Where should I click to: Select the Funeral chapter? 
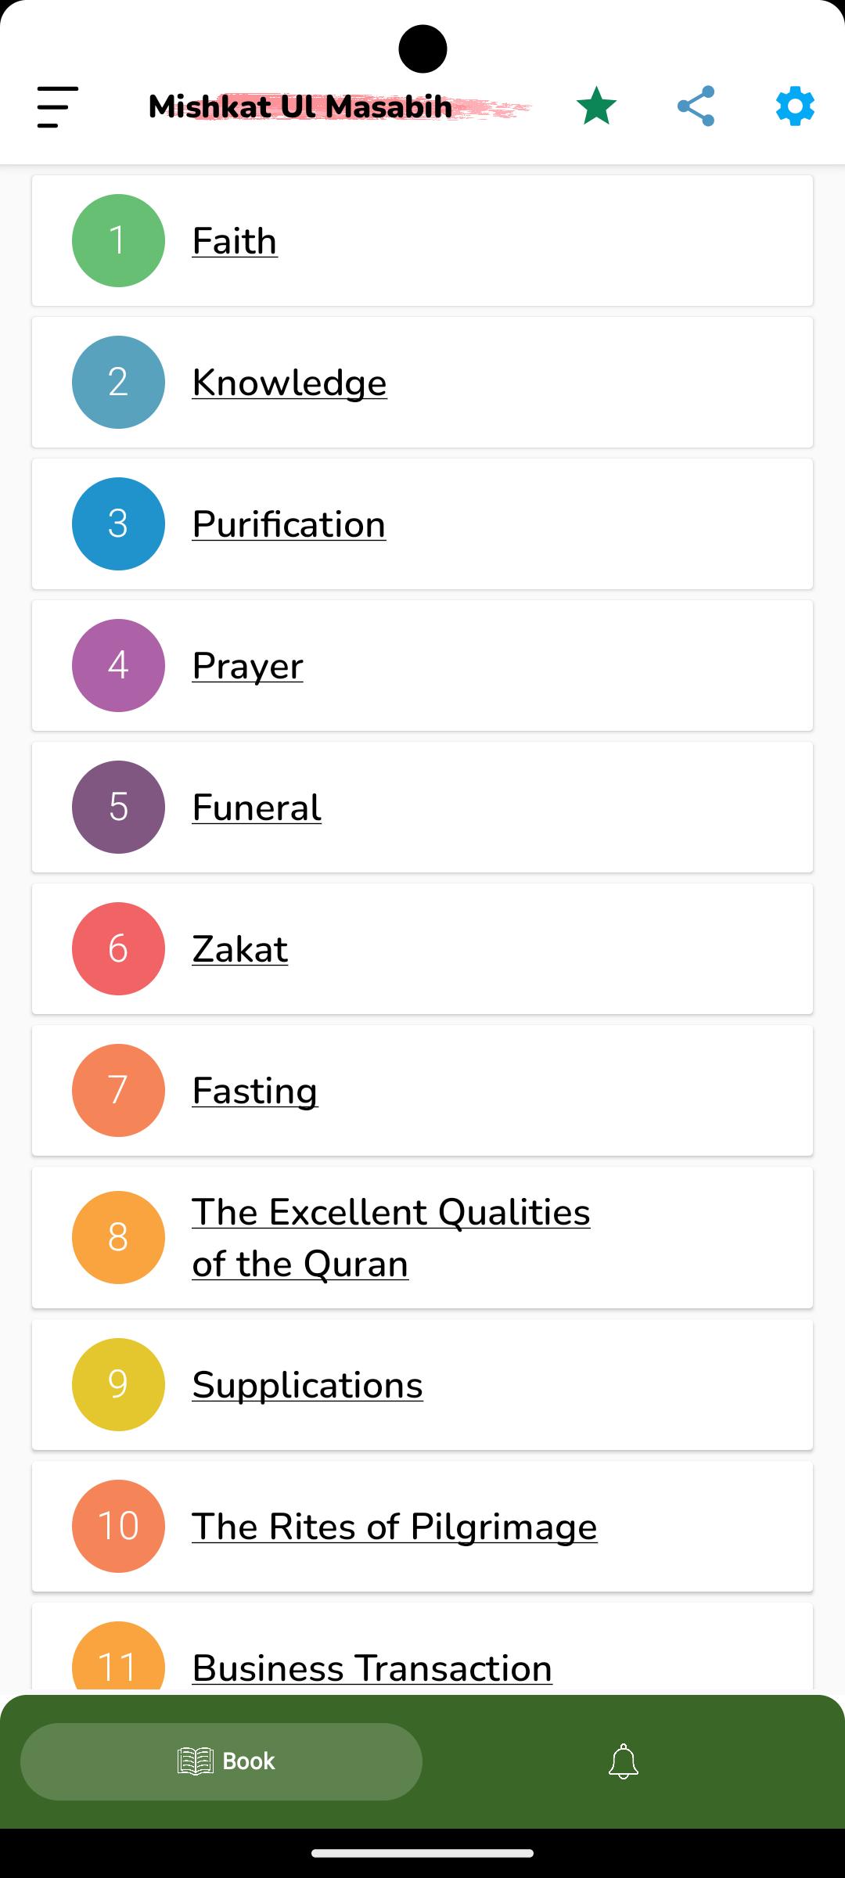(x=257, y=807)
